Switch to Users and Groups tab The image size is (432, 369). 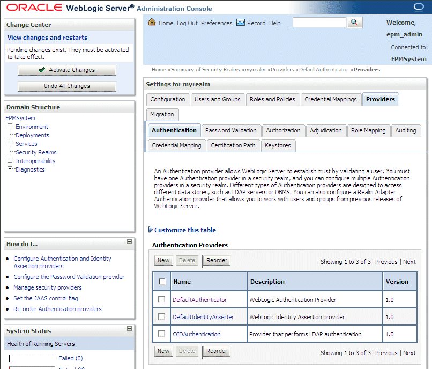(218, 99)
